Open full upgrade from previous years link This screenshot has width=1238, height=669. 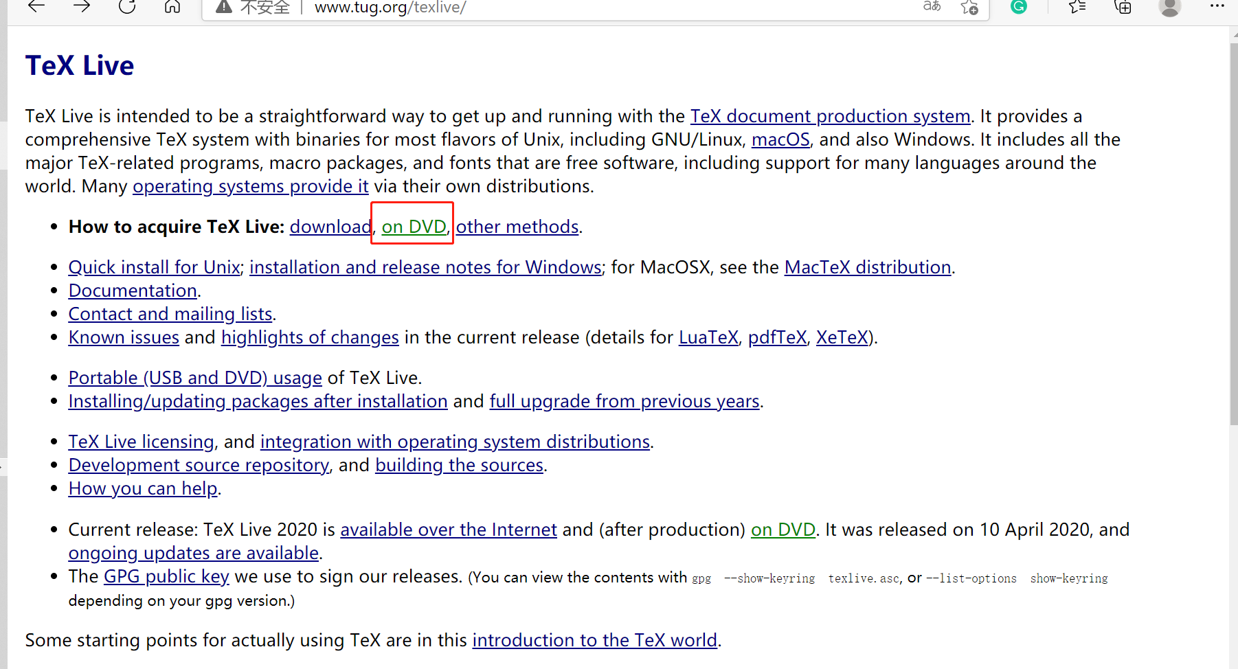click(624, 401)
